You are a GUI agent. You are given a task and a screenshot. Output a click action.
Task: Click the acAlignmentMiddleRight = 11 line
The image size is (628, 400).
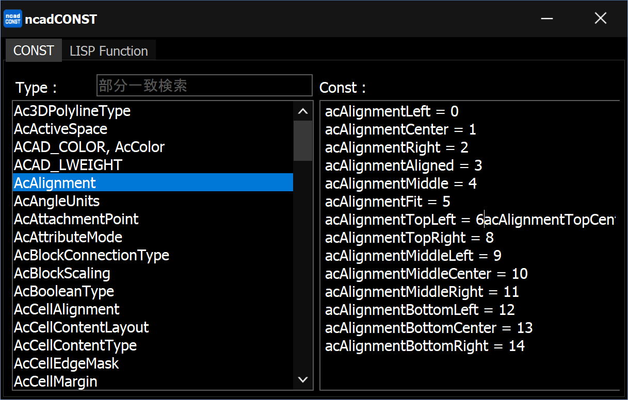(422, 292)
